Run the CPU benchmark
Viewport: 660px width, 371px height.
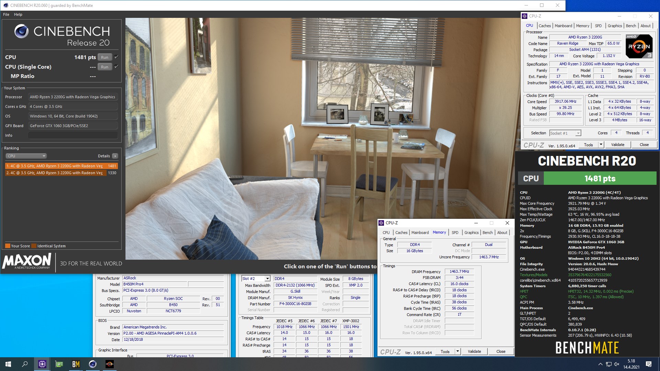pyautogui.click(x=105, y=57)
